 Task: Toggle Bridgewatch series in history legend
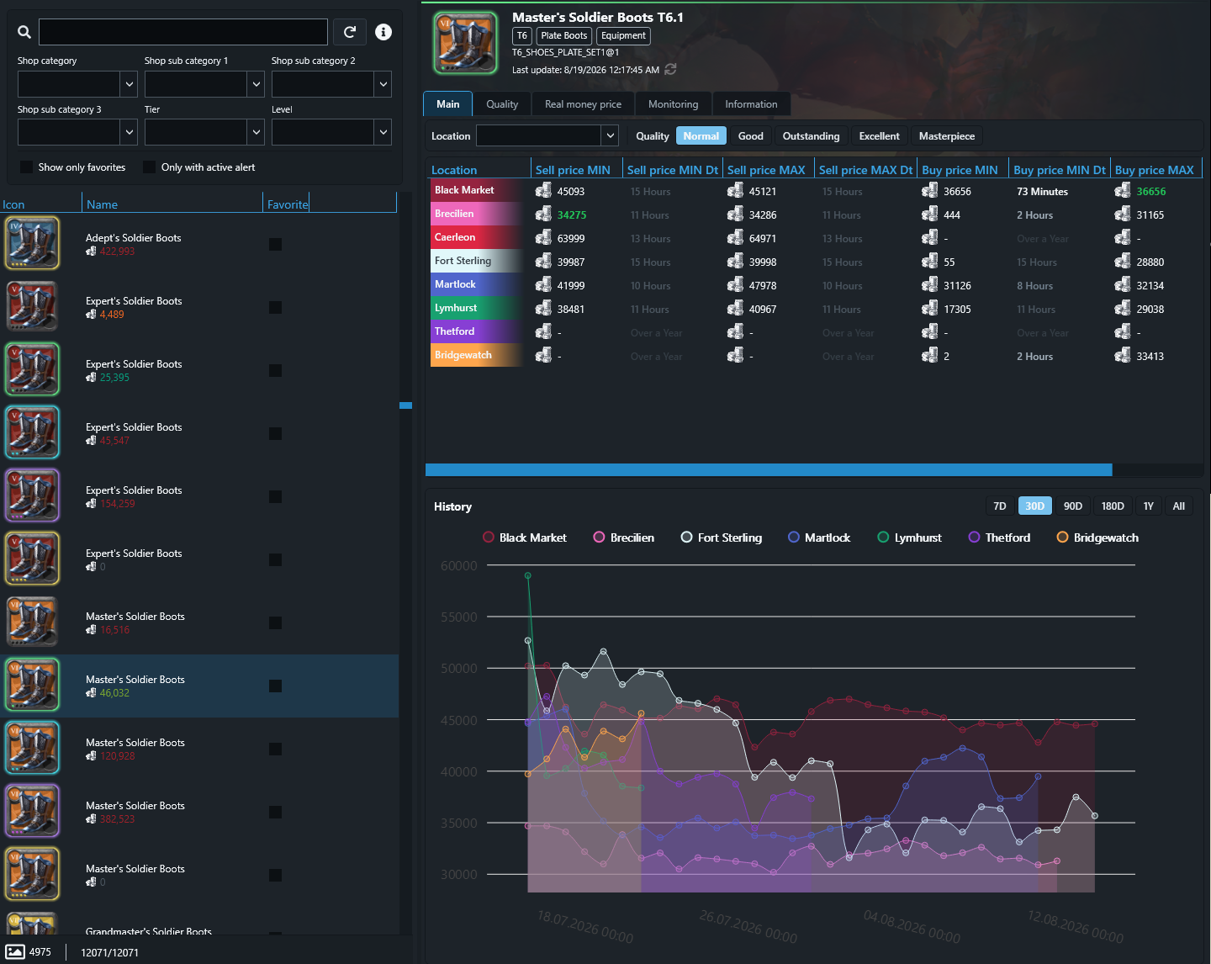(x=1097, y=538)
